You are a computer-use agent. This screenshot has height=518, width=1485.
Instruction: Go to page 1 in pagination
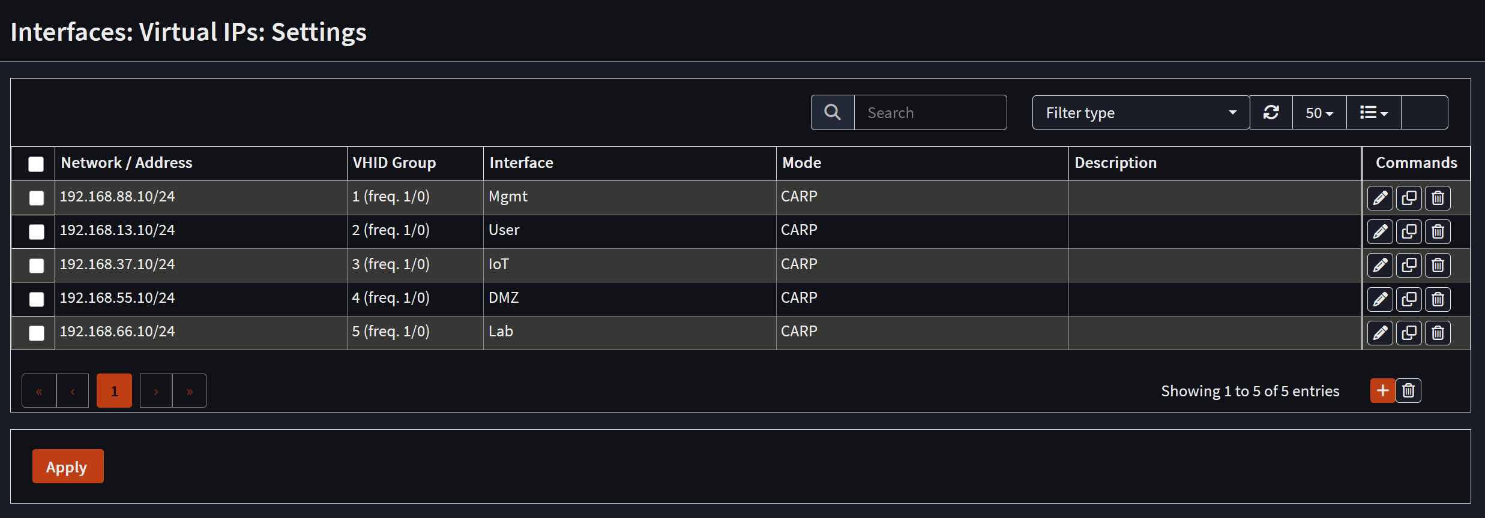(x=114, y=391)
